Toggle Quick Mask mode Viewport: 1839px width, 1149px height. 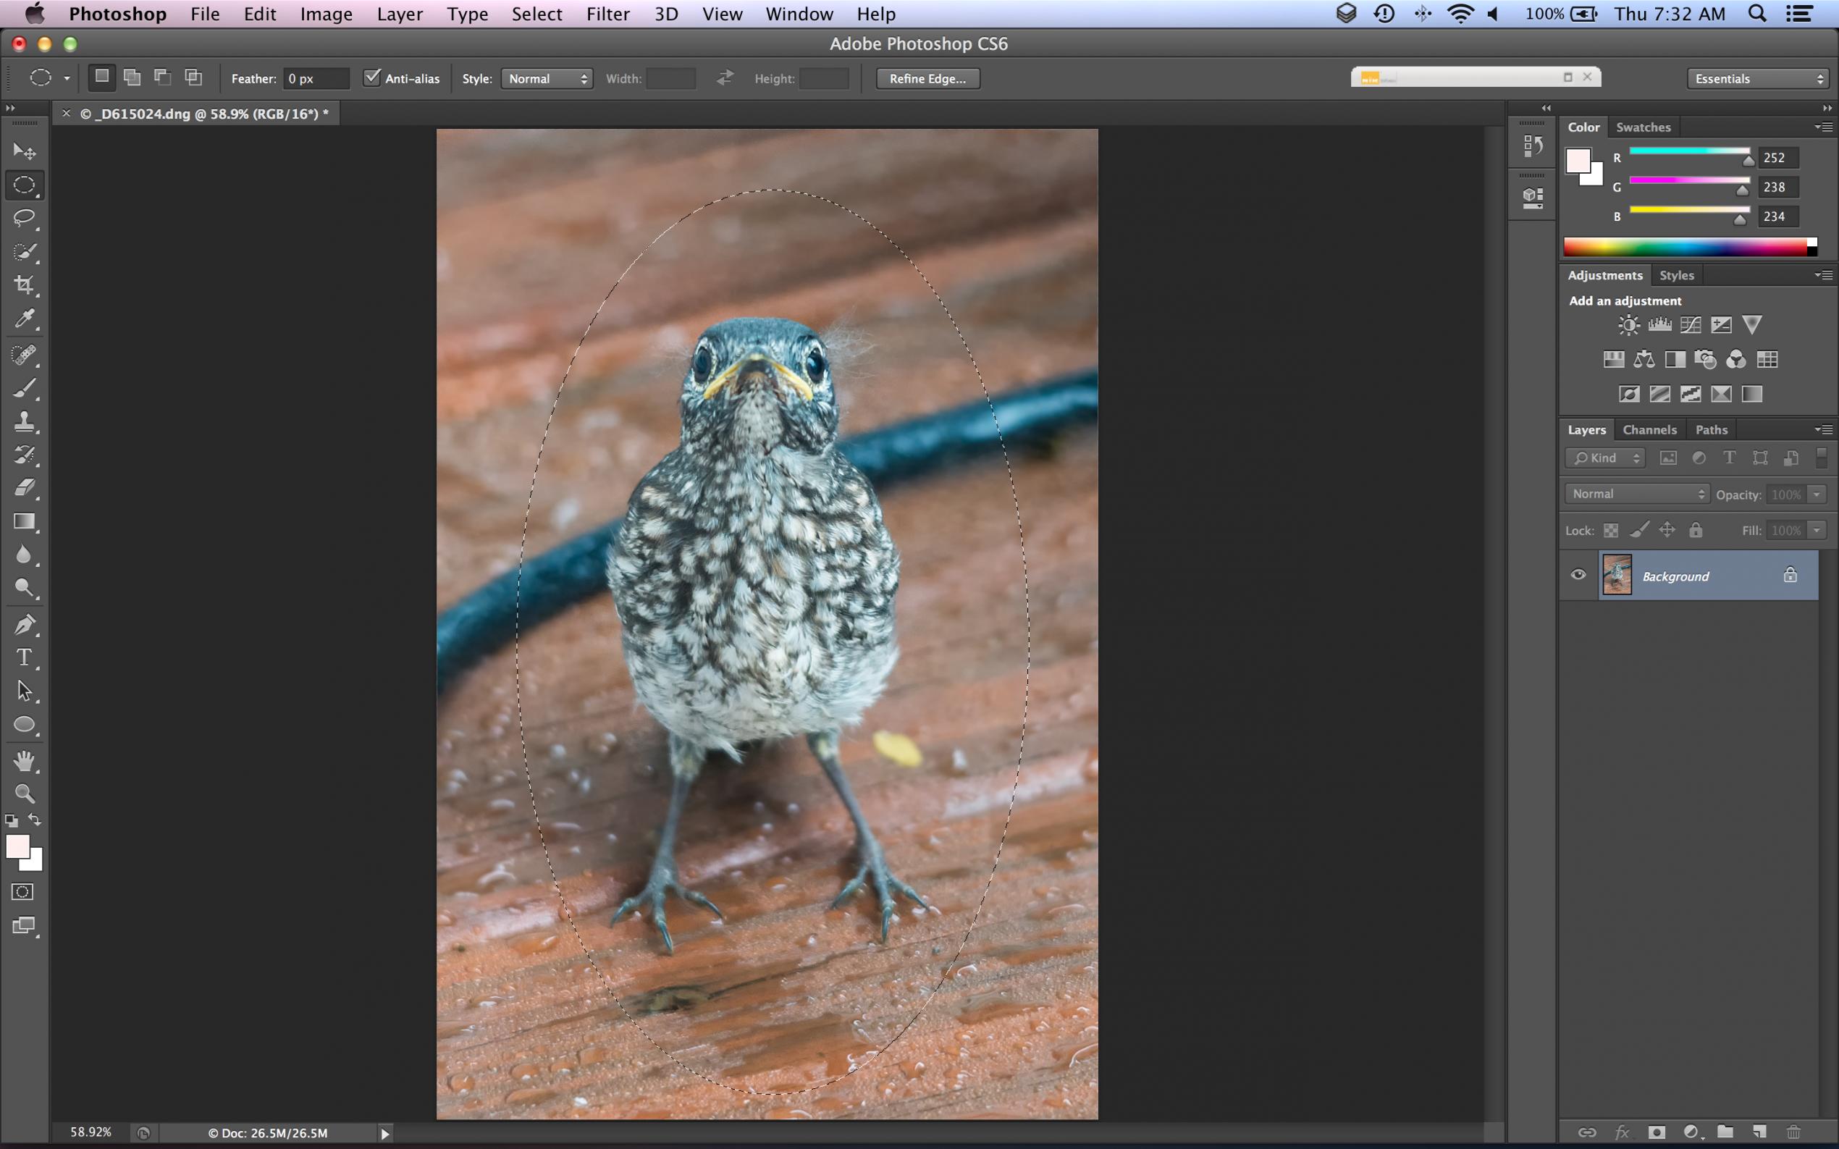pos(22,892)
